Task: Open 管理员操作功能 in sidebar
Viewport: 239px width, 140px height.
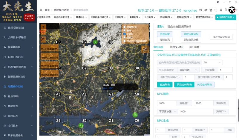Action: pos(18,77)
